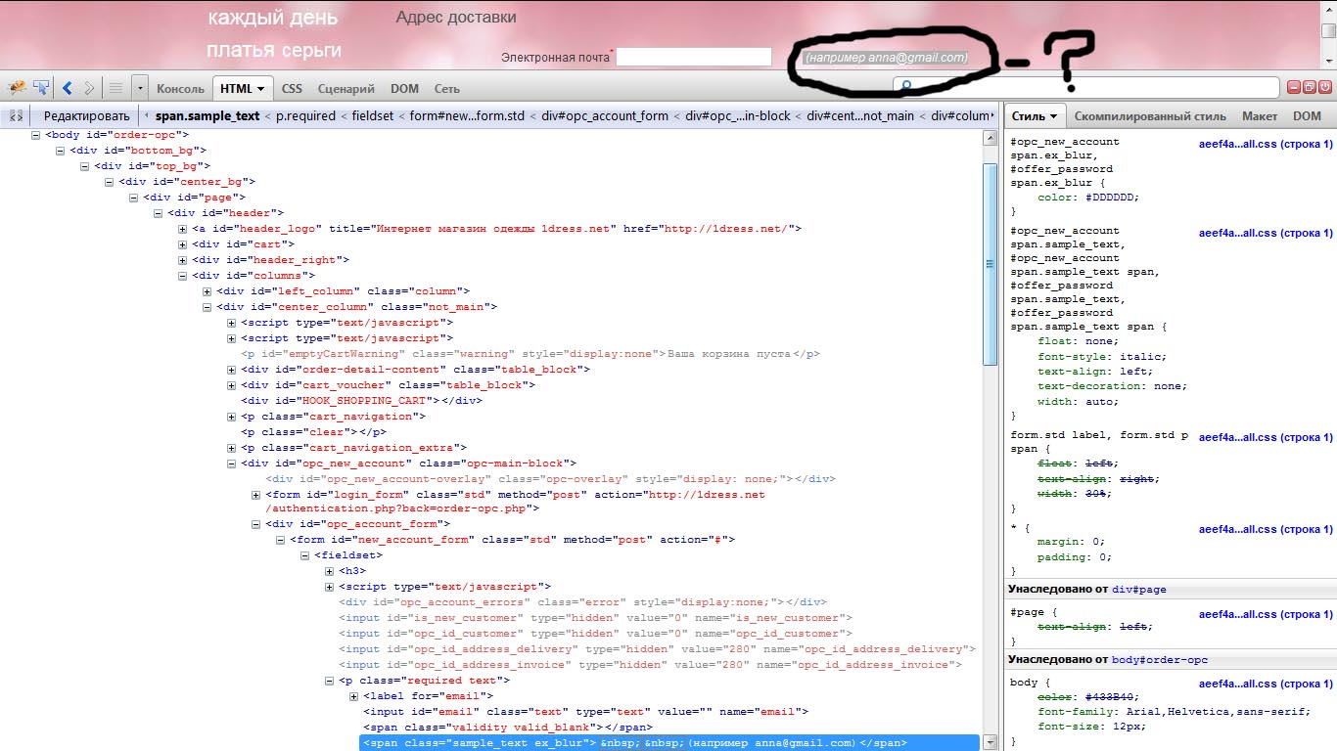Open CSS source link for the body rule
The height and width of the screenshot is (751, 1337).
pyautogui.click(x=1266, y=684)
